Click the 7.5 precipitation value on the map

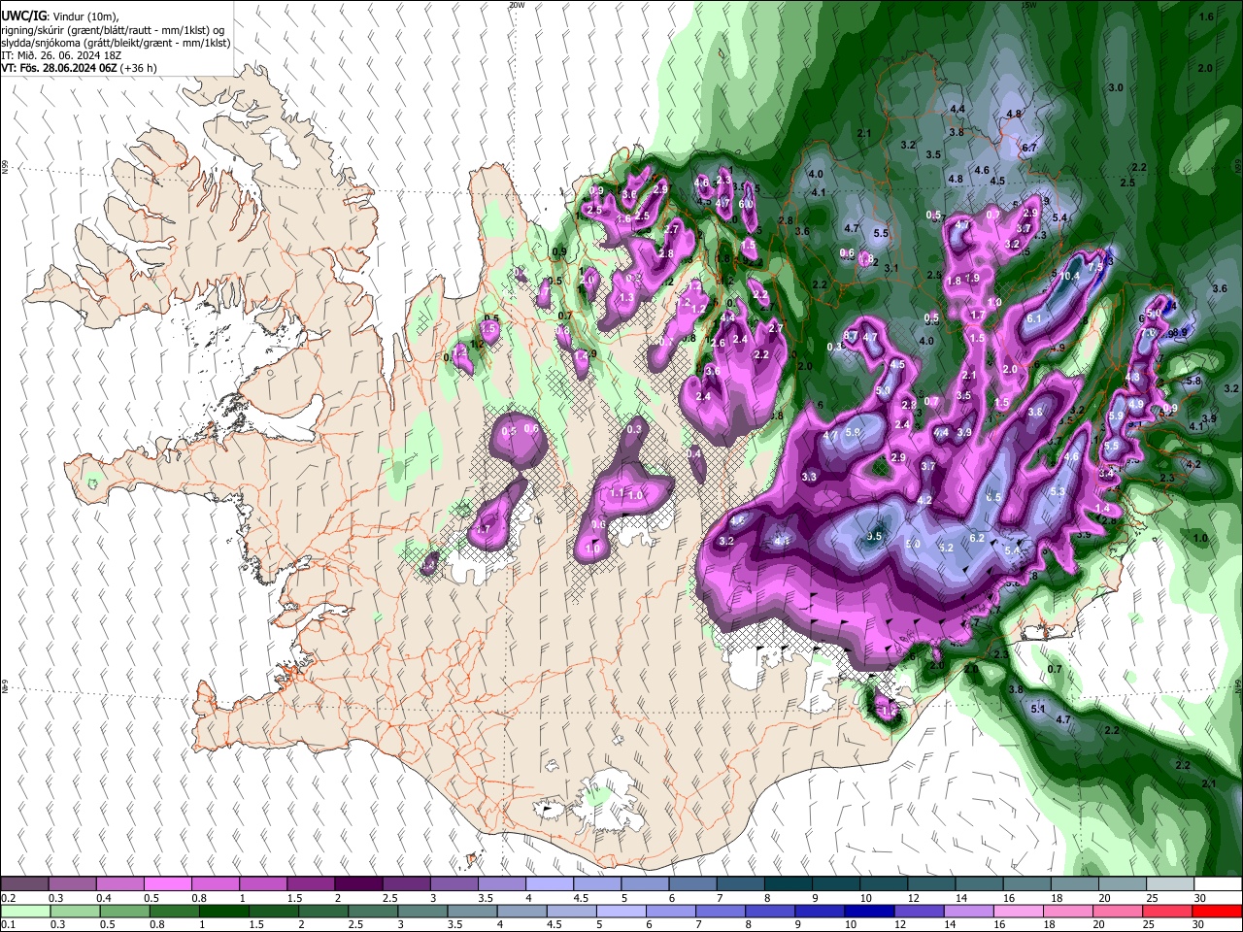[x=1095, y=267]
